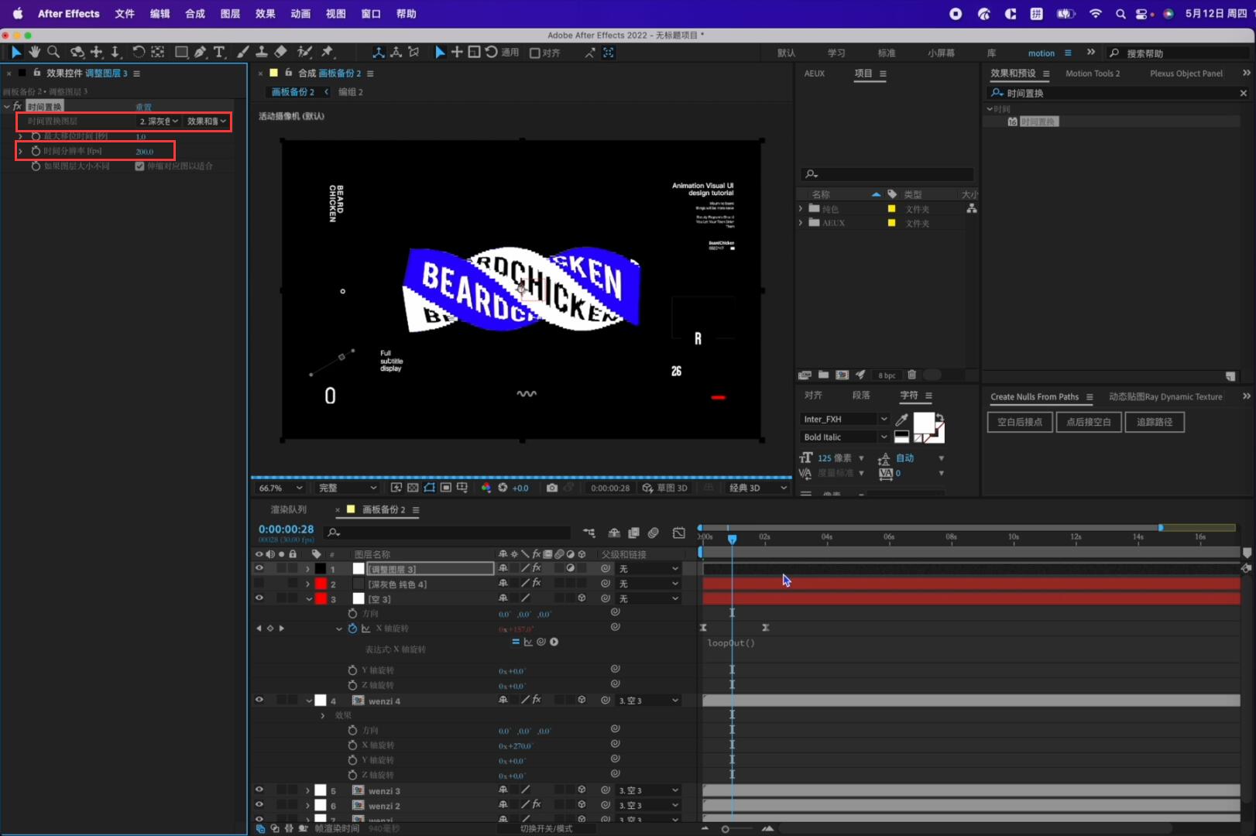Select the Rectangle shape tool
The image size is (1256, 836).
pyautogui.click(x=181, y=52)
